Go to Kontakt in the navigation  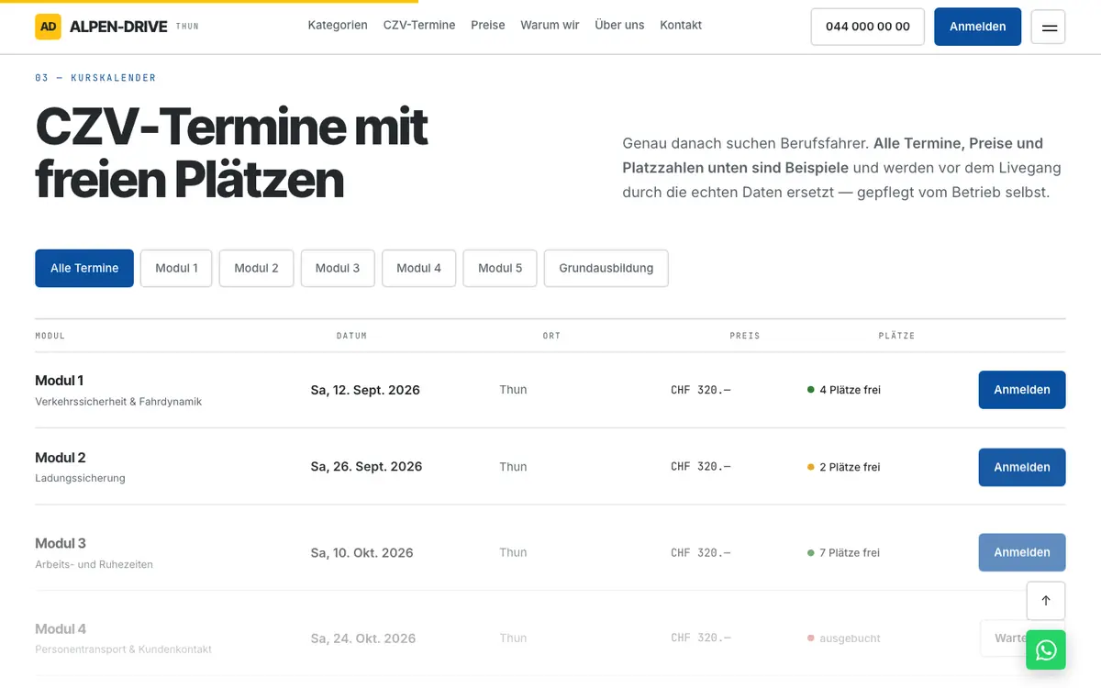(681, 26)
